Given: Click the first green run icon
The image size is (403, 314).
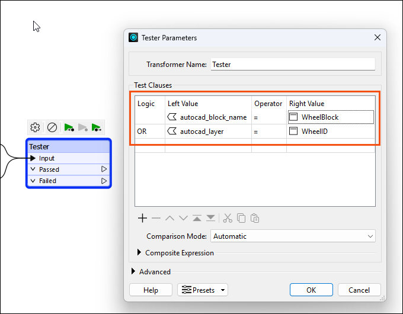Looking at the screenshot, I should (69, 127).
